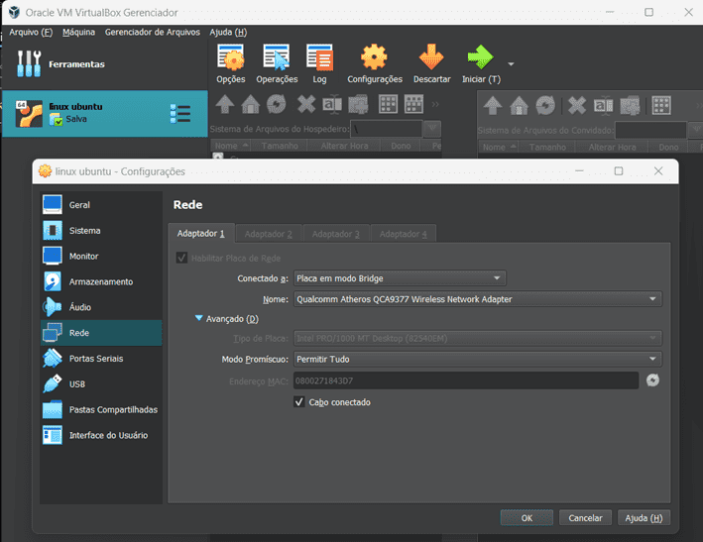Toggle the Cabo conectado checkbox
The height and width of the screenshot is (542, 703).
click(x=299, y=402)
